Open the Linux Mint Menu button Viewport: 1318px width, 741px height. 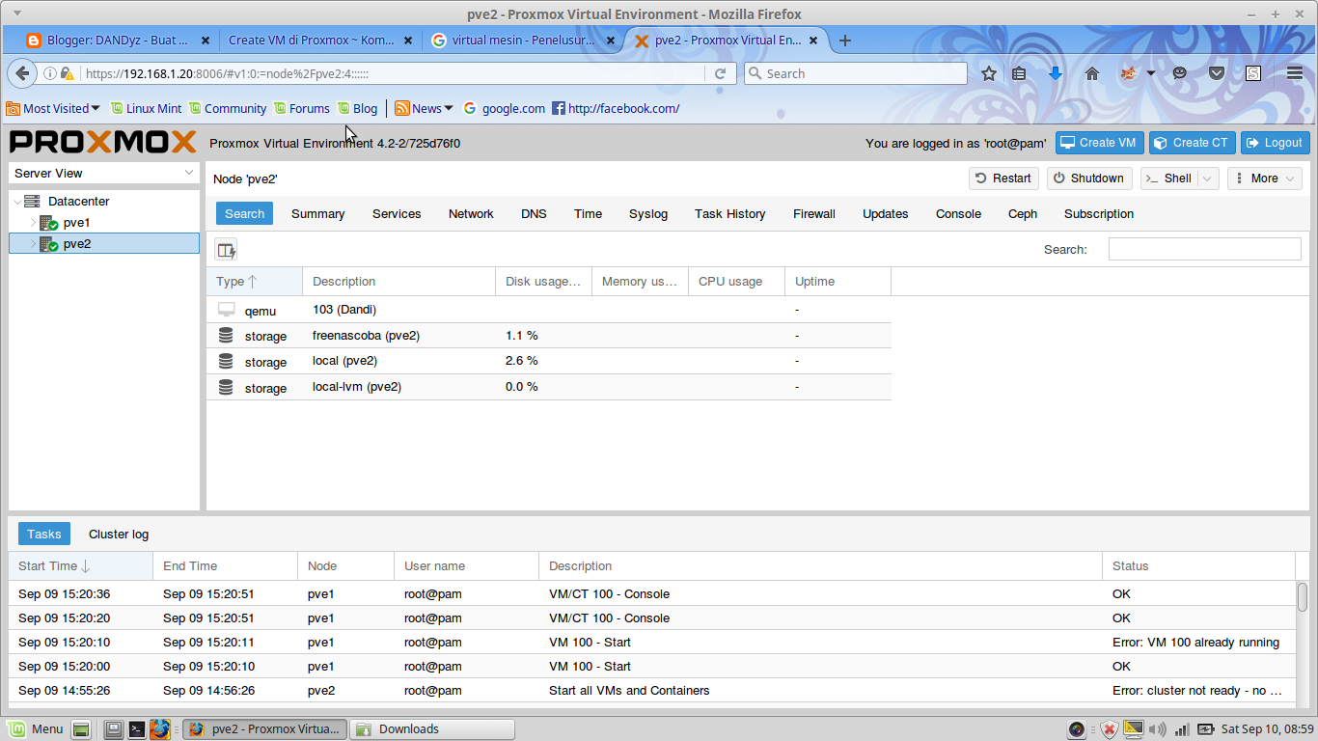click(x=35, y=729)
